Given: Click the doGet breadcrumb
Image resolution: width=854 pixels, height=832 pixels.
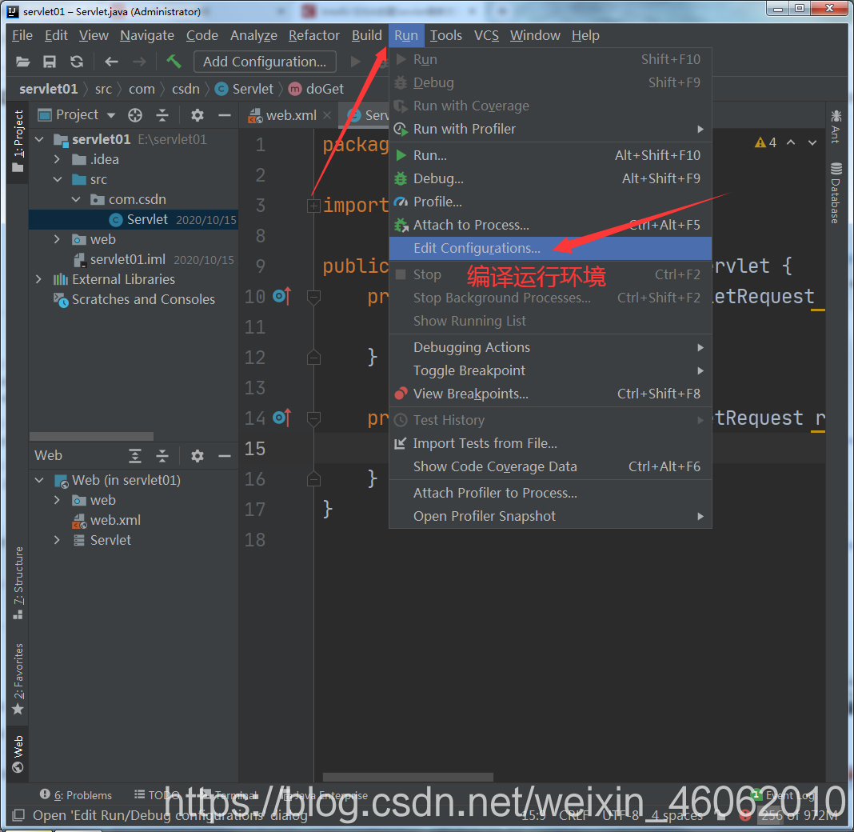Looking at the screenshot, I should coord(317,89).
